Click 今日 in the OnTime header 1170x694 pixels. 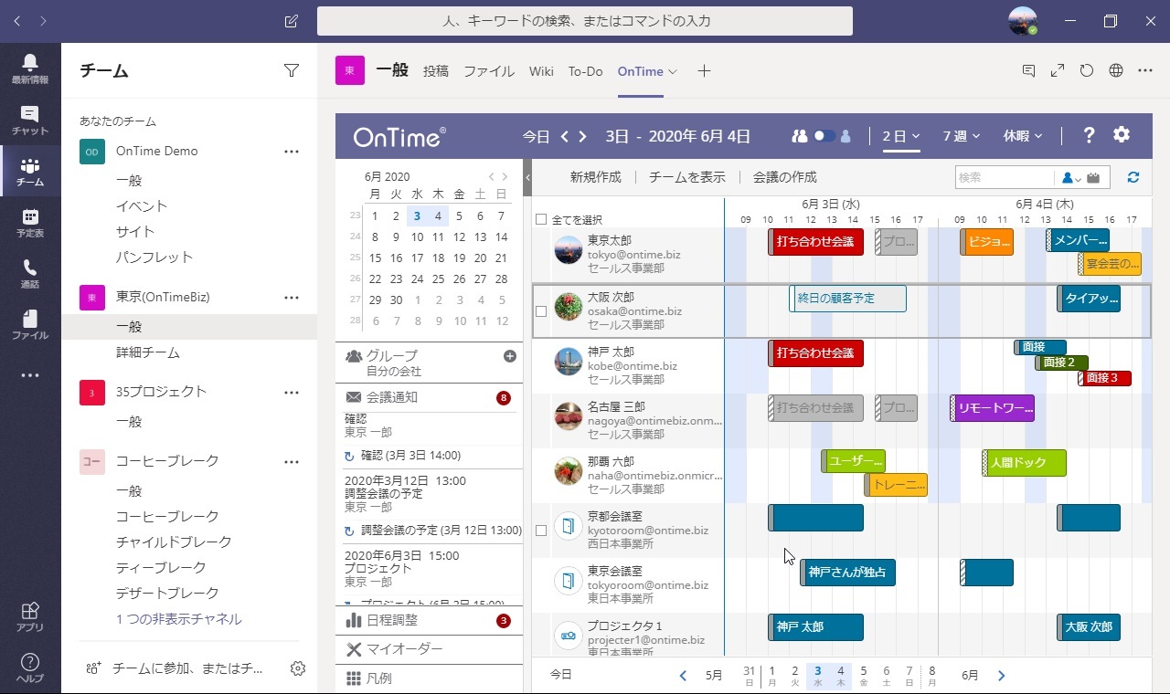pos(537,137)
